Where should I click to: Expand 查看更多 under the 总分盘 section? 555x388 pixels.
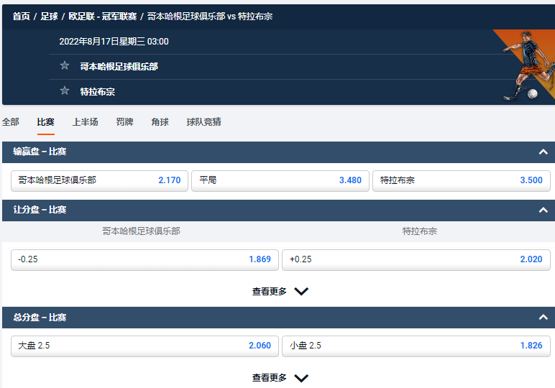tap(279, 378)
